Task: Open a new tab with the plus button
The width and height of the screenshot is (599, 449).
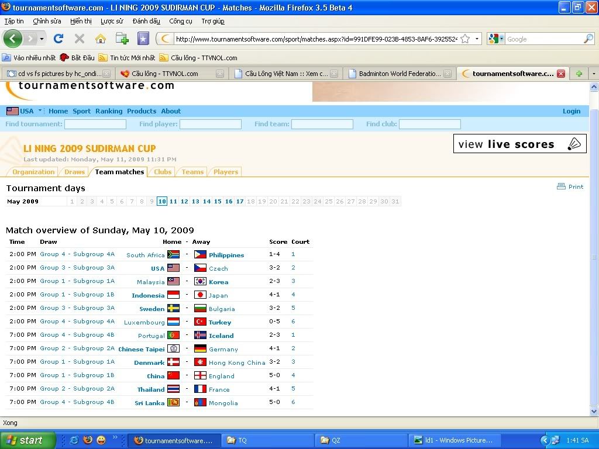Action: (x=579, y=74)
